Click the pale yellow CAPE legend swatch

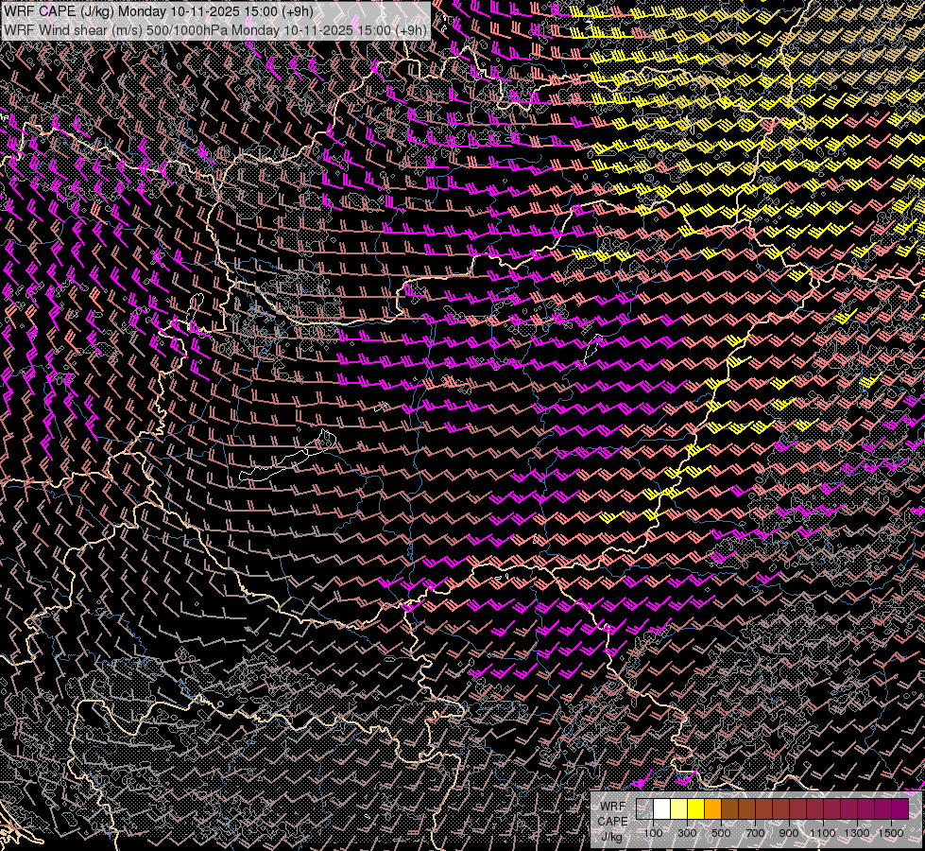[x=679, y=809]
